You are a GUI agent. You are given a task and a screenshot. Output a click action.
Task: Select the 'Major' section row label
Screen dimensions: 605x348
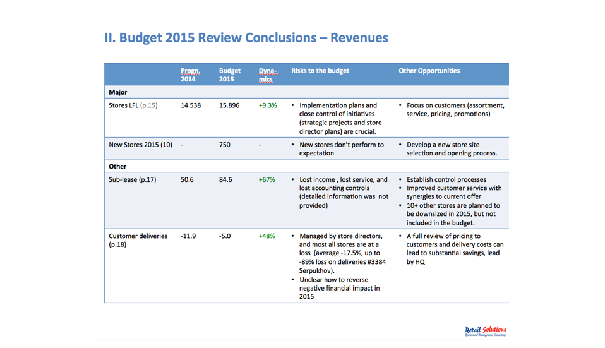(117, 92)
